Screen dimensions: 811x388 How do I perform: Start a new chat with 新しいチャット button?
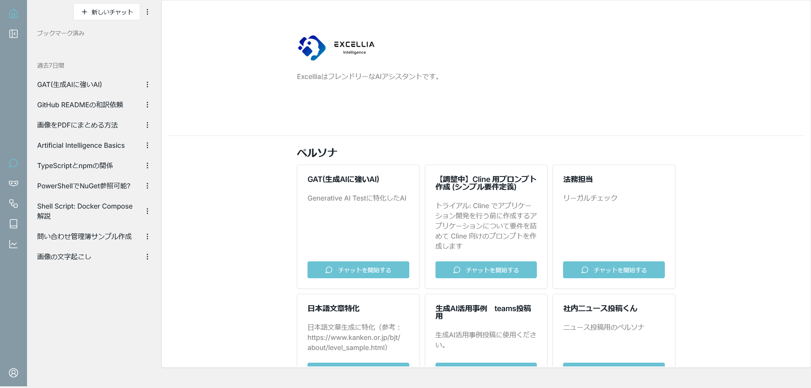107,12
